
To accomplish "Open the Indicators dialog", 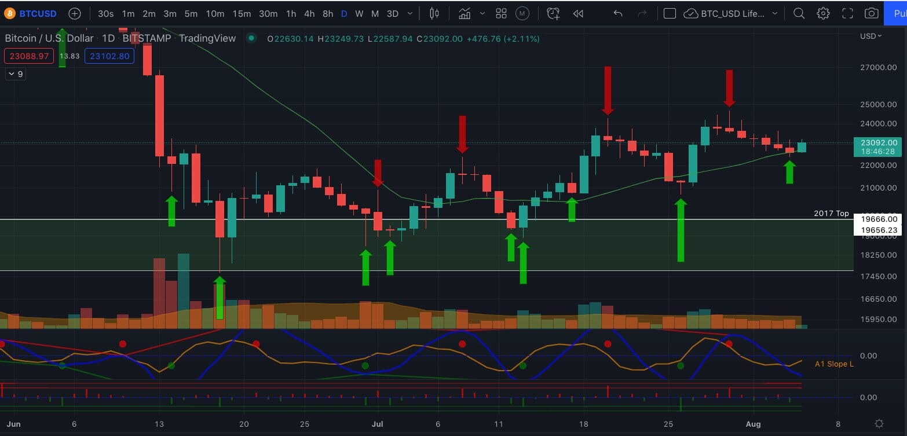I will tap(465, 13).
